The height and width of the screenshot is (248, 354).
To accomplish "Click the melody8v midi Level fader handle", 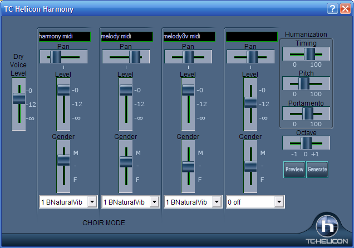I will tap(188, 90).
